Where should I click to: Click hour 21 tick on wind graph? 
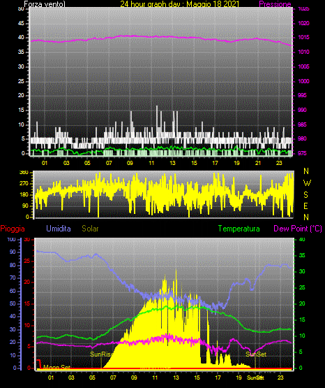[x=258, y=163]
